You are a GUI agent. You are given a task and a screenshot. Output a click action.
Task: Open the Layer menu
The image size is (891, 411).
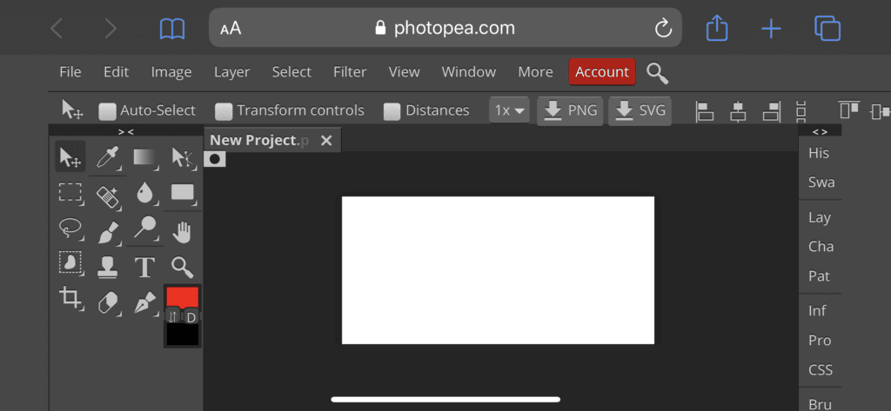point(231,72)
